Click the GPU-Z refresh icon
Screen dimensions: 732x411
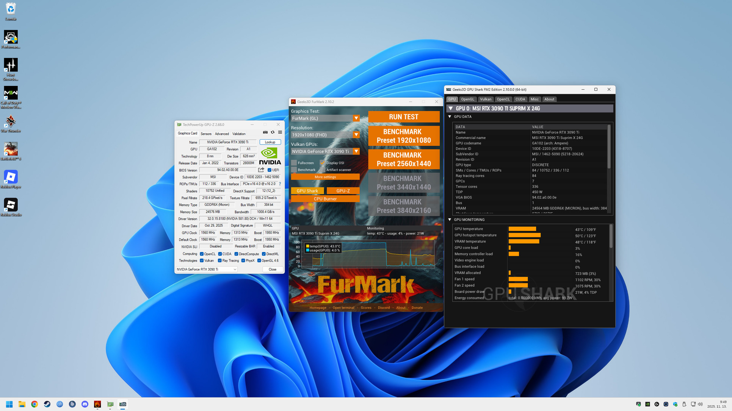(273, 132)
